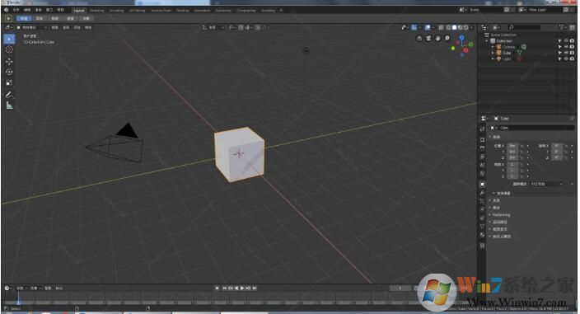Jump to the start frame in timeline

pyautogui.click(x=224, y=288)
